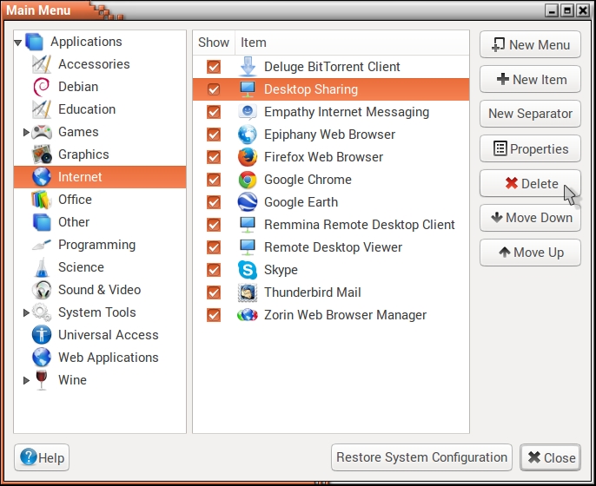Expand the System Tools tree arrow
596x486 pixels.
(x=27, y=312)
